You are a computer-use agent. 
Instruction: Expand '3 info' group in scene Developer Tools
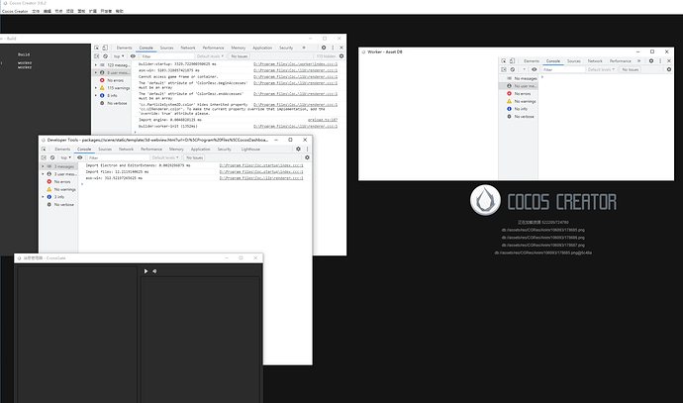coord(43,197)
